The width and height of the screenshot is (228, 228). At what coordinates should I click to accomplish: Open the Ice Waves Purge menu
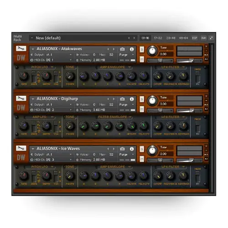(126, 155)
